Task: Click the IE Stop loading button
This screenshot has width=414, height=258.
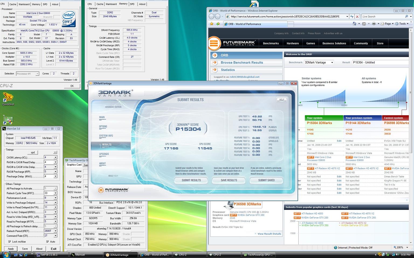Action: [x=357, y=16]
